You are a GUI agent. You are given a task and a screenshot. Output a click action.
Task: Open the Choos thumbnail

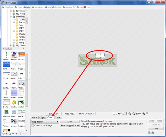(x=22, y=83)
